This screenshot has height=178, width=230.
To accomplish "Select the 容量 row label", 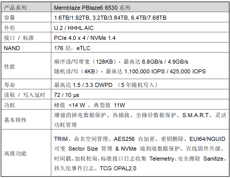I will [10, 18].
